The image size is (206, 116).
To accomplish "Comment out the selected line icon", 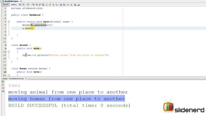I will [75, 5].
